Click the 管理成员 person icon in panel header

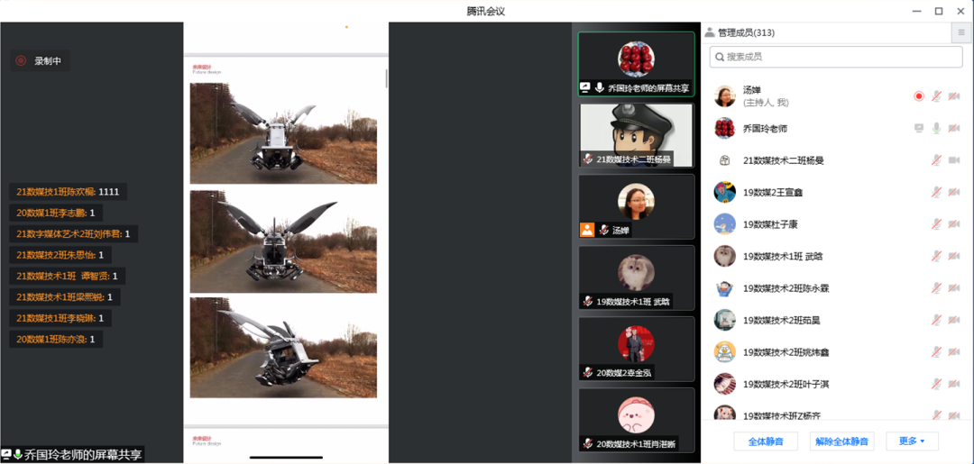710,32
